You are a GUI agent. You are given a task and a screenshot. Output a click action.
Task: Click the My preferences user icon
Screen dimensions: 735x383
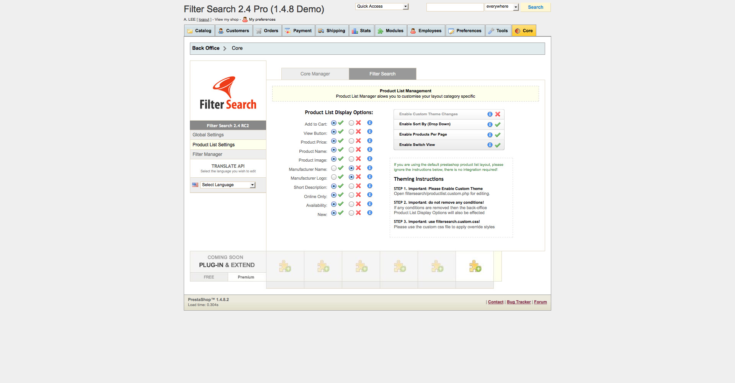pos(245,20)
